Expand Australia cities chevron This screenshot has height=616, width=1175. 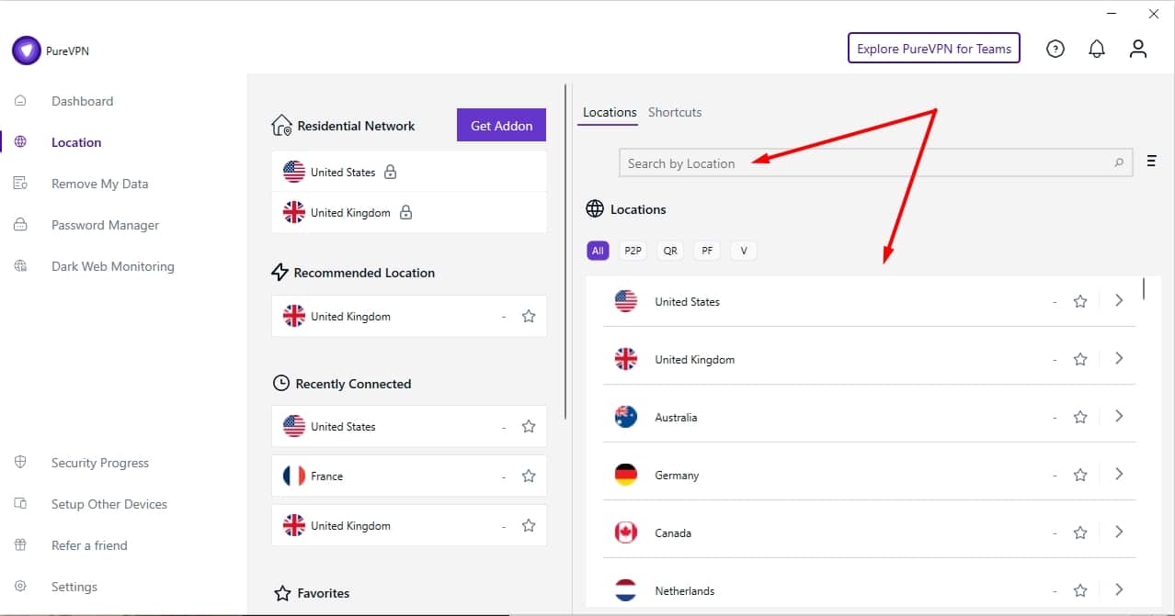coord(1119,416)
